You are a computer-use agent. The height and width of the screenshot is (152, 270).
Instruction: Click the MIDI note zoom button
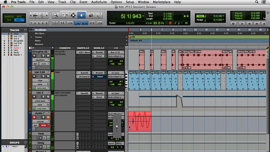pos(42,15)
